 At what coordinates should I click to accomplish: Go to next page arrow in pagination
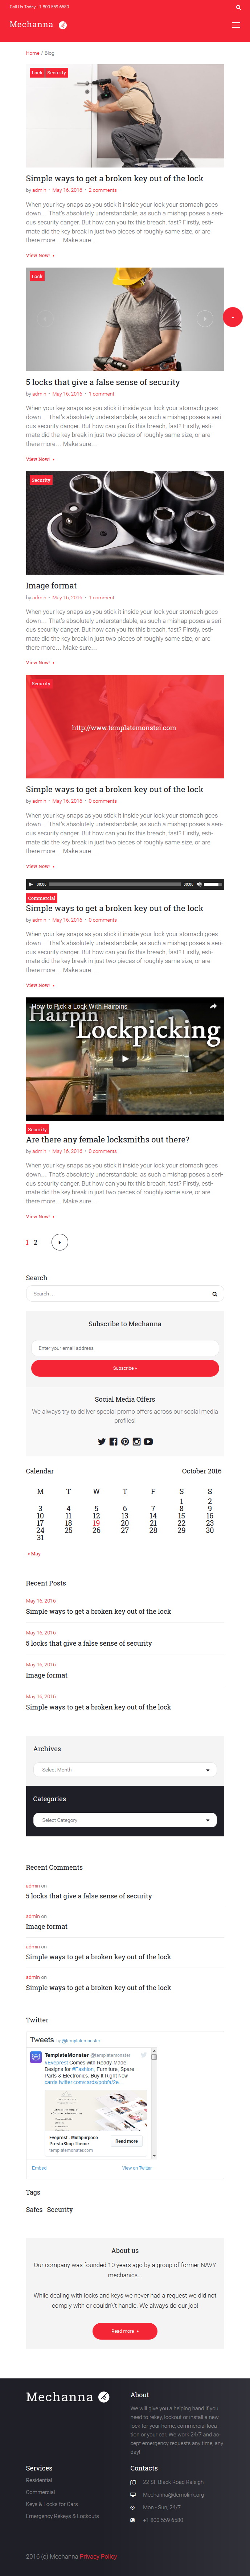[x=60, y=1242]
